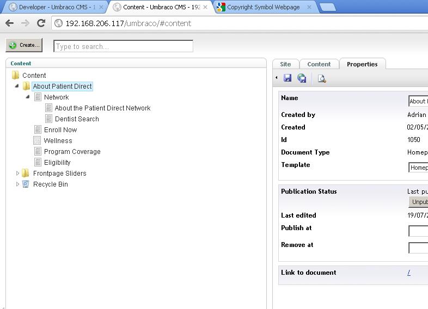Viewport: 428px width, 309px height.
Task: Click the Network document icon
Action: pyautogui.click(x=38, y=97)
